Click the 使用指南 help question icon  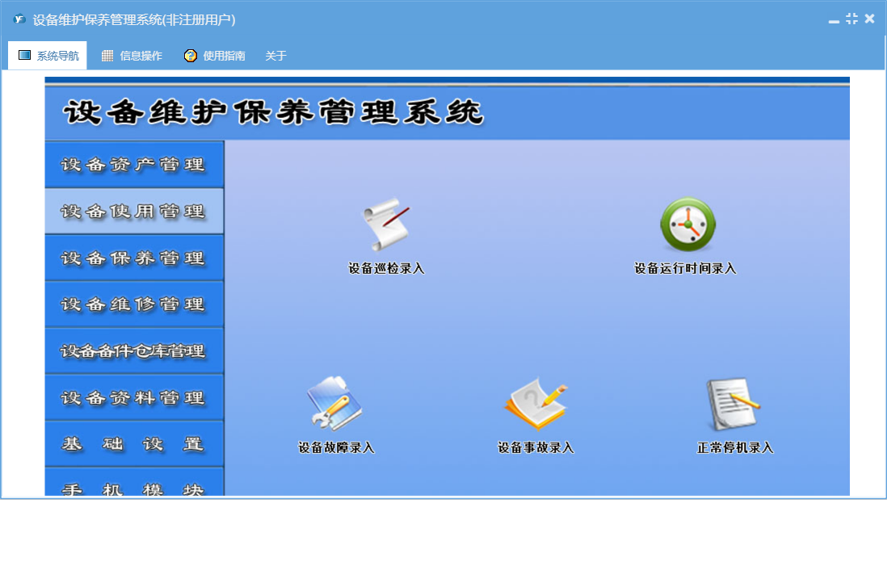pyautogui.click(x=190, y=56)
